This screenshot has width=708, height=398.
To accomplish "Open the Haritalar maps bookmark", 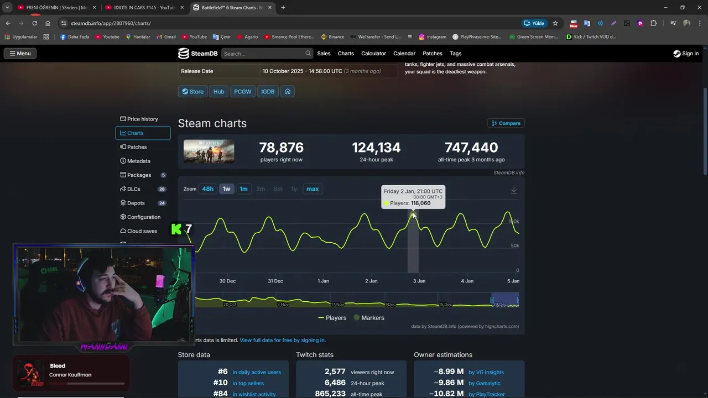I will click(138, 37).
